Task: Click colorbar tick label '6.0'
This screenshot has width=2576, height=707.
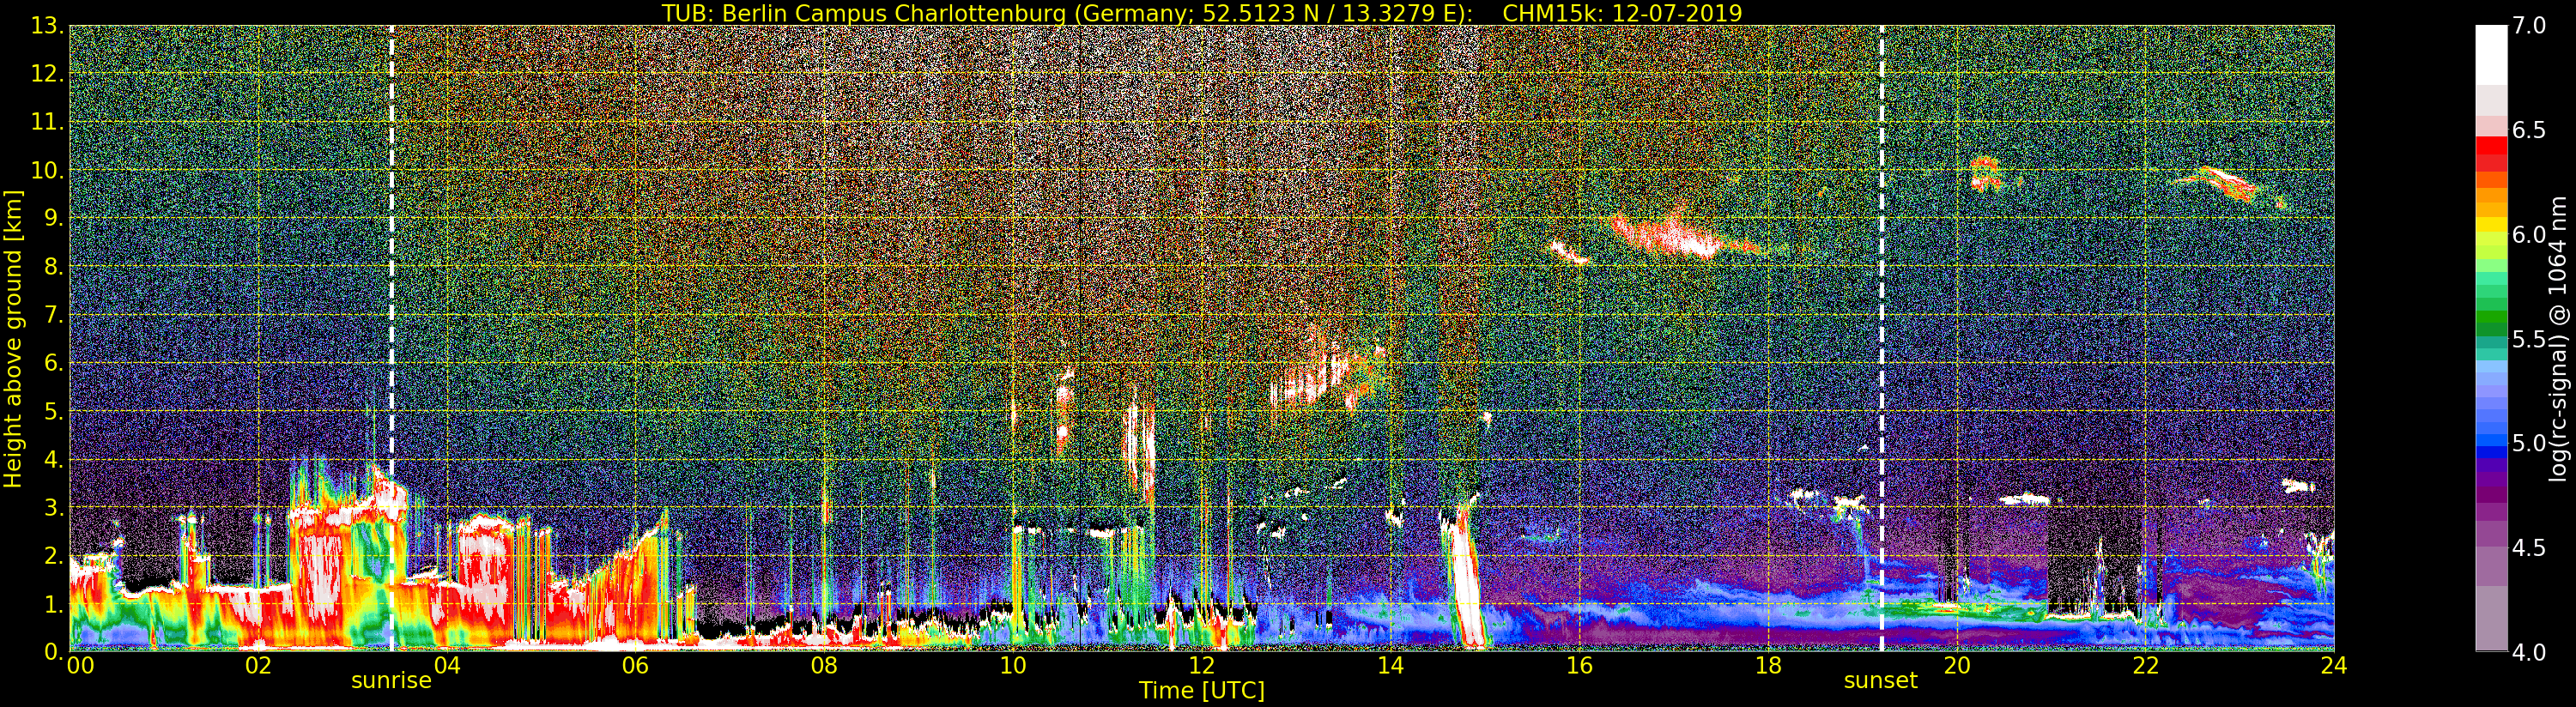Action: 2529,234
